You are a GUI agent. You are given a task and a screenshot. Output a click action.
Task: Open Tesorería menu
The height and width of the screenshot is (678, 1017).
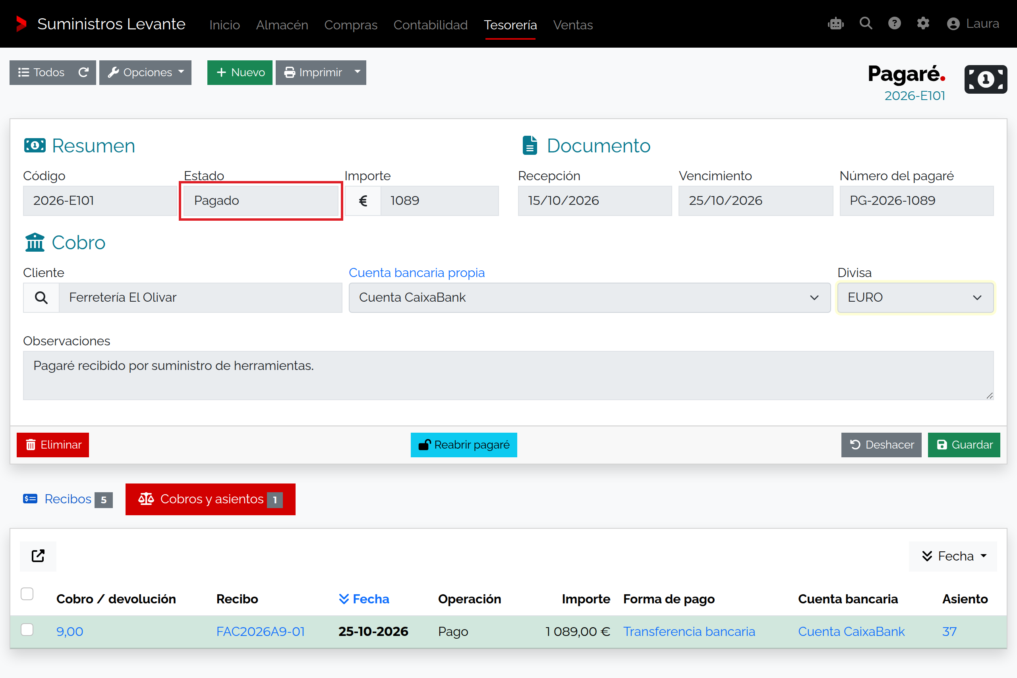tap(510, 25)
